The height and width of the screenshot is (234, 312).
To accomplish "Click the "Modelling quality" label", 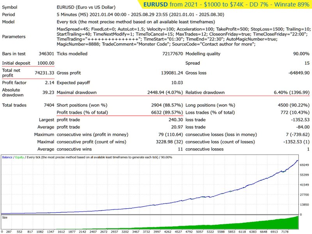I will pos(203,54).
